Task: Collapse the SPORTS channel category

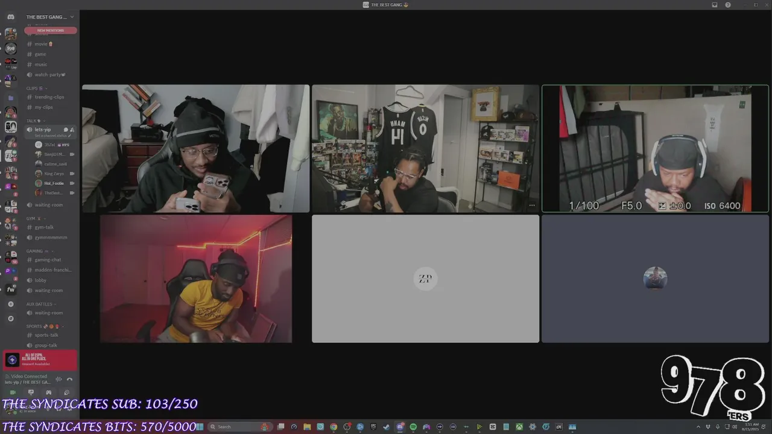Action: tap(44, 326)
